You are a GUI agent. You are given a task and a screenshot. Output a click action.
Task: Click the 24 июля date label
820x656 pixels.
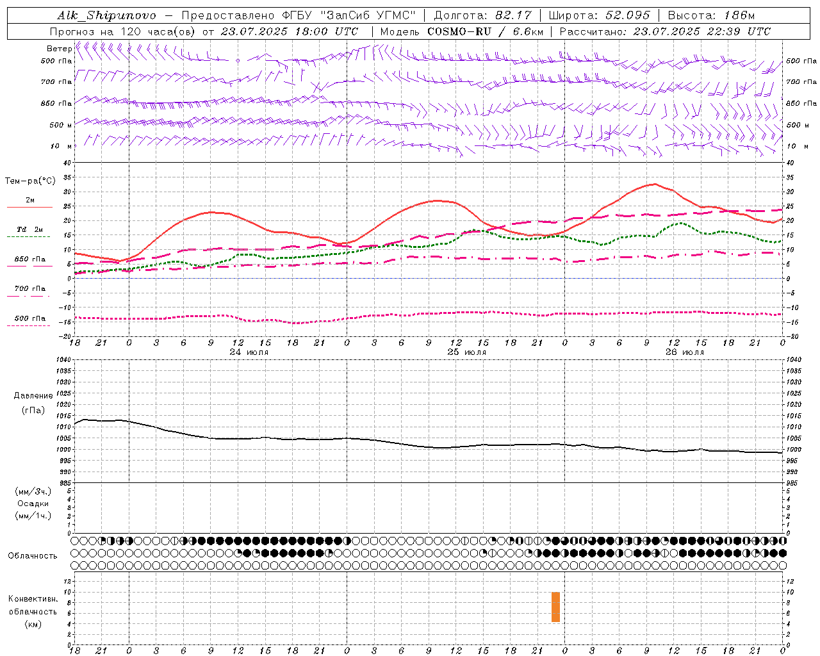pyautogui.click(x=250, y=352)
